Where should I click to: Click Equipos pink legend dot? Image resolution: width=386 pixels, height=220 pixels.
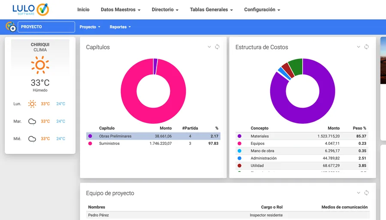239,144
